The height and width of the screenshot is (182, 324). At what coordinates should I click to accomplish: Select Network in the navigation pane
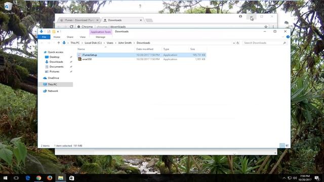(53, 91)
